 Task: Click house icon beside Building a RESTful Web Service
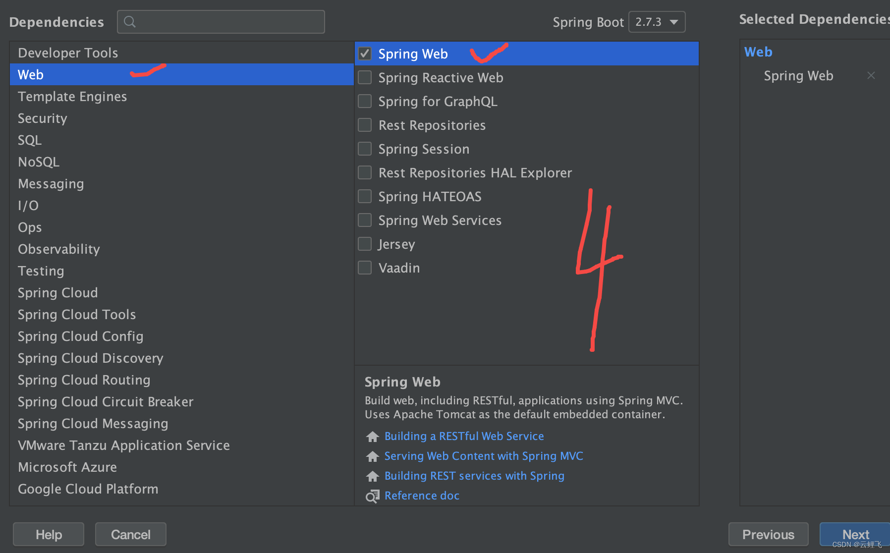(372, 437)
